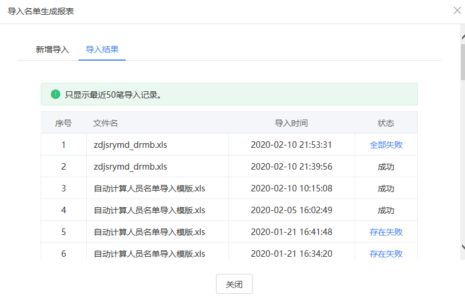The width and height of the screenshot is (465, 308).
Task: Select 自动计算人员名单导入模版.xls in row 6
Action: pos(149,254)
